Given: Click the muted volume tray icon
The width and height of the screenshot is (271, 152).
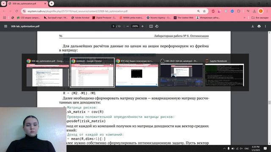Looking at the screenshot, I should [241, 148].
